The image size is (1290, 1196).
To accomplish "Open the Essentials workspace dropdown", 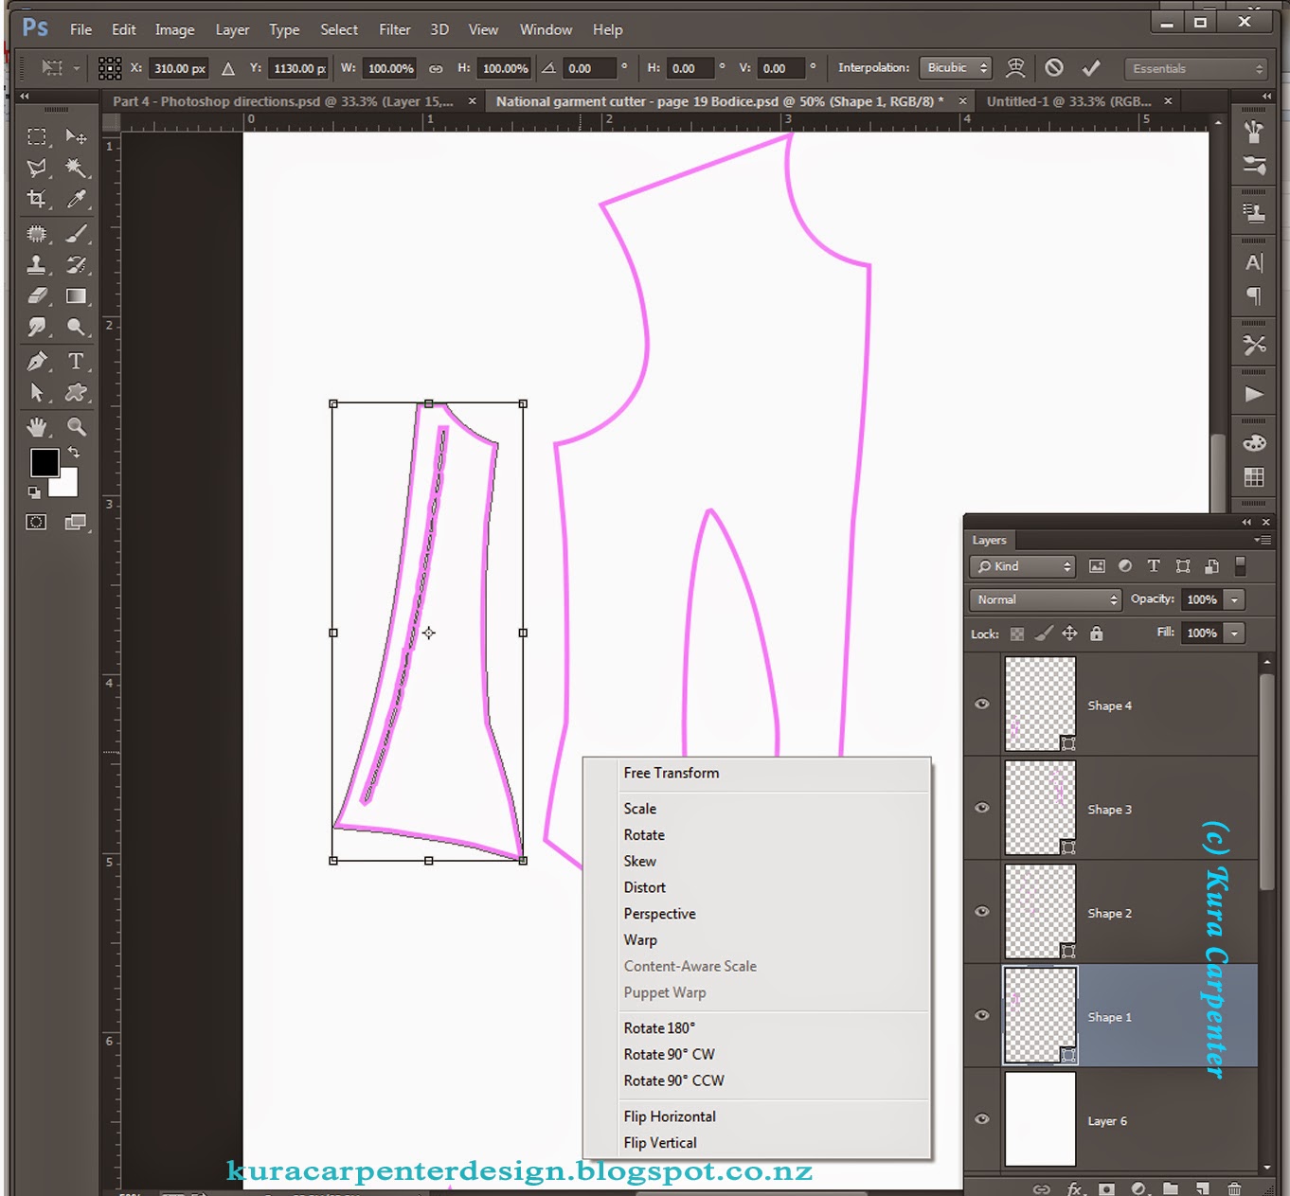I will pos(1195,69).
